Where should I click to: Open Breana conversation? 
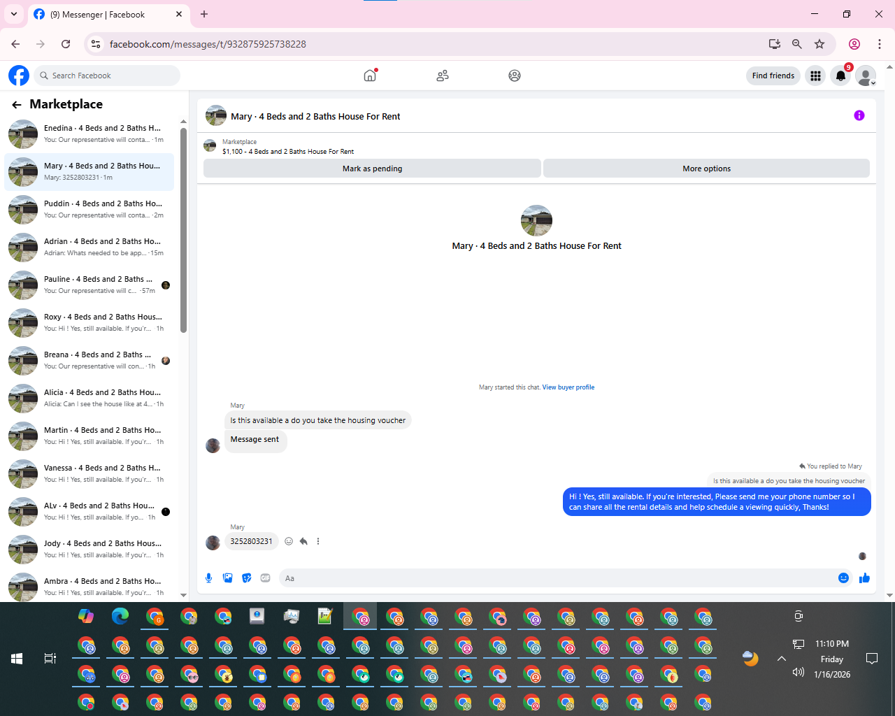click(x=89, y=361)
